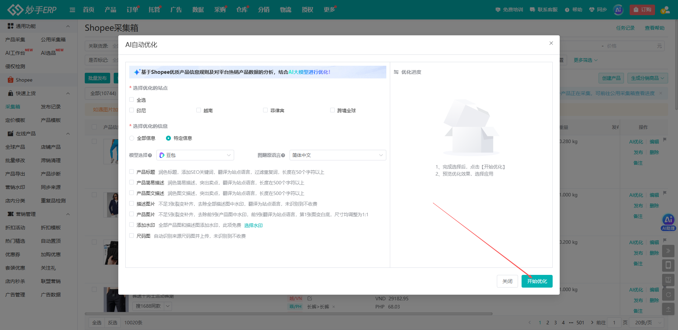The width and height of the screenshot is (678, 330).
Task: Click the 订购 button
Action: click(x=642, y=10)
